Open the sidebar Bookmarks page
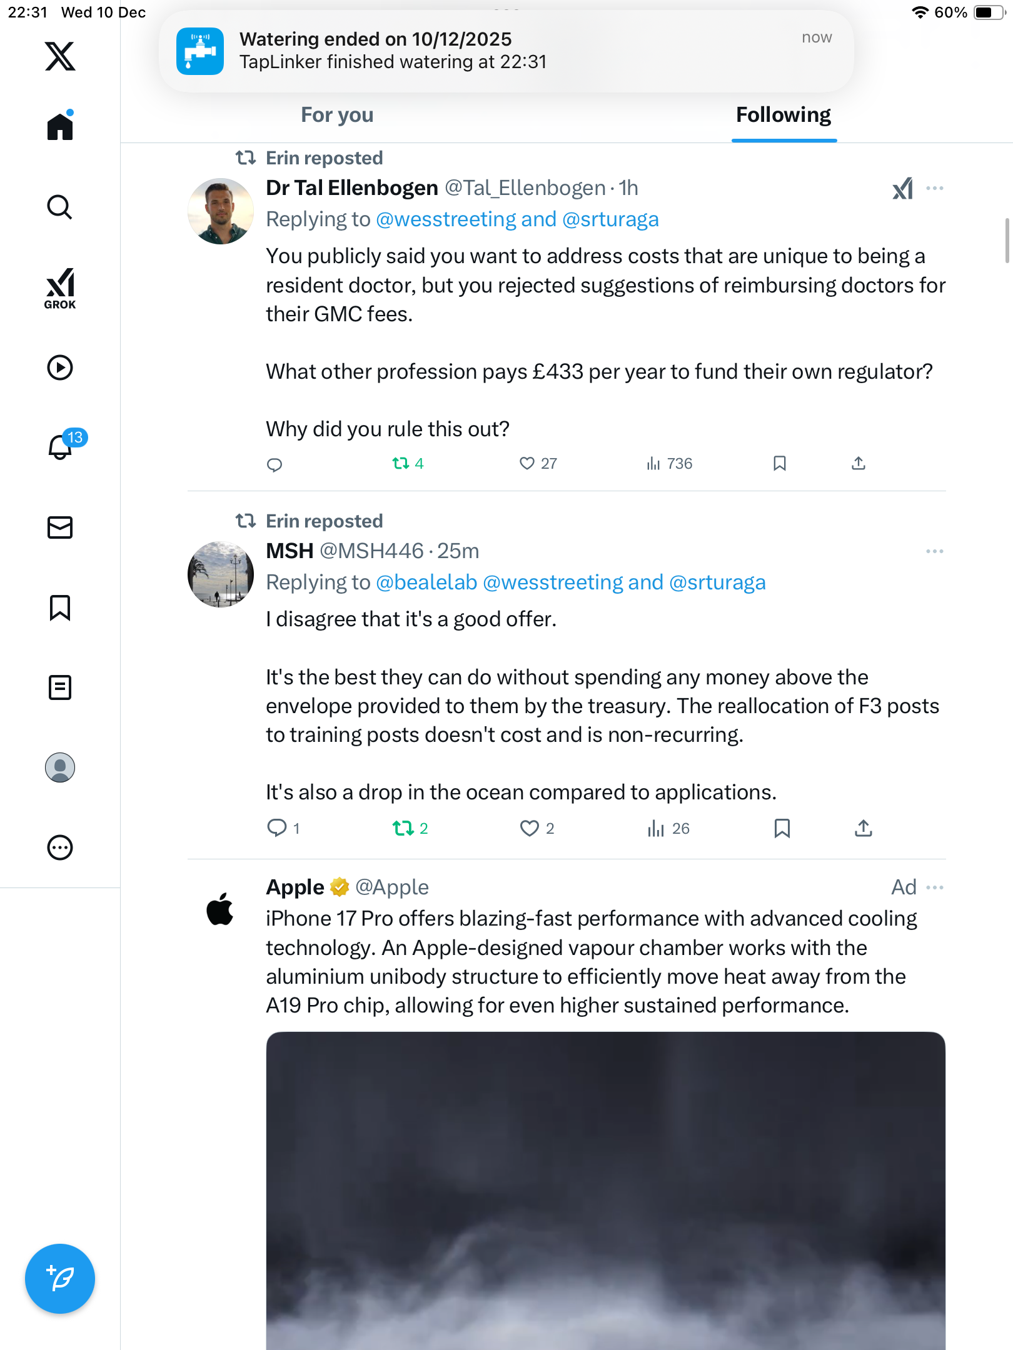The height and width of the screenshot is (1350, 1013). pos(60,607)
